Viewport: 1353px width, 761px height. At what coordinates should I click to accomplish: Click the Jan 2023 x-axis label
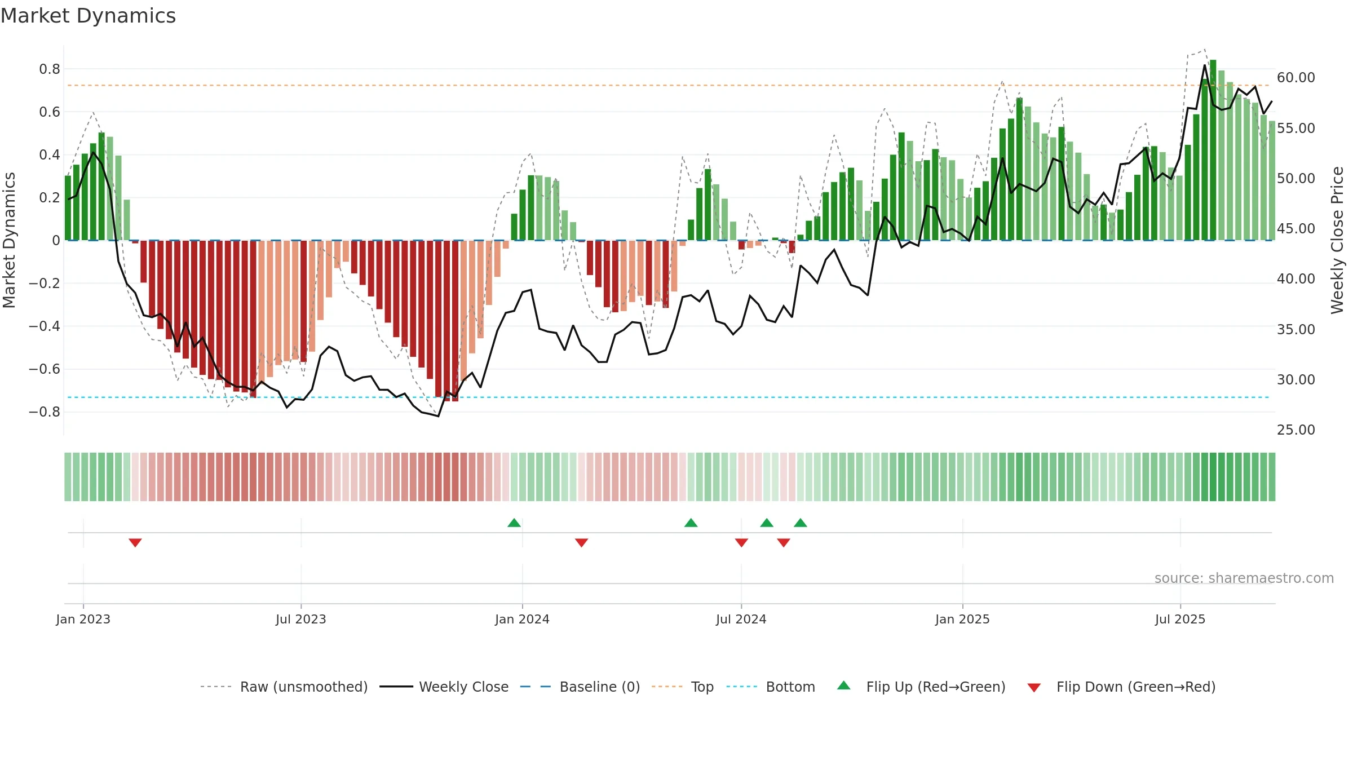tap(83, 619)
